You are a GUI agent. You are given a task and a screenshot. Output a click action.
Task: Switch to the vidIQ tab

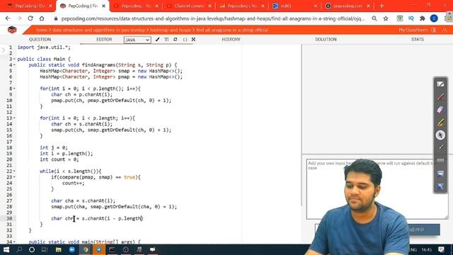coord(294,6)
